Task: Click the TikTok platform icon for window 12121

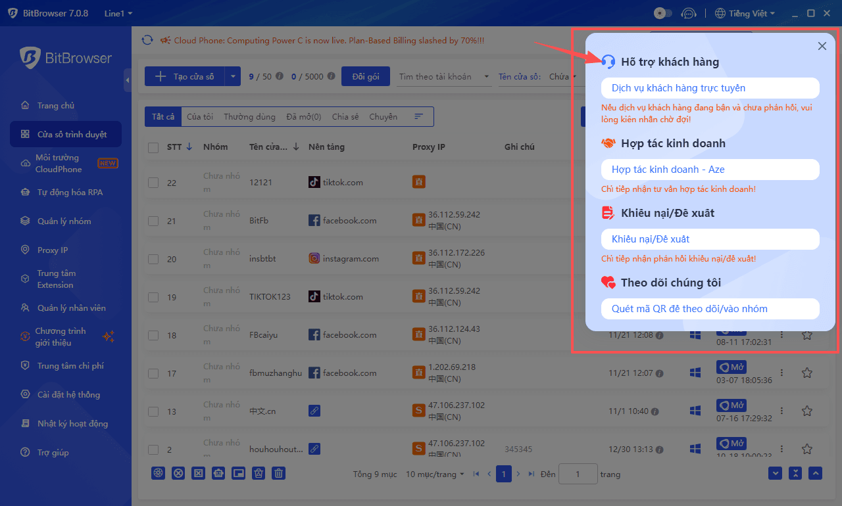Action: [314, 182]
